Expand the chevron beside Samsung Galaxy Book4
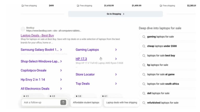 pos(61,50)
